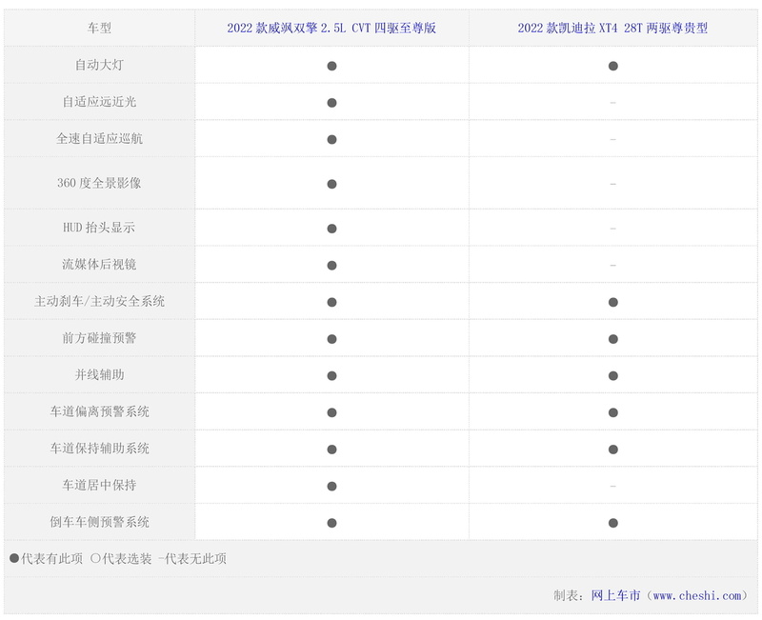This screenshot has width=762, height=620.
Task: Select the 车道偏离预警系统 row label
Action: click(x=99, y=412)
